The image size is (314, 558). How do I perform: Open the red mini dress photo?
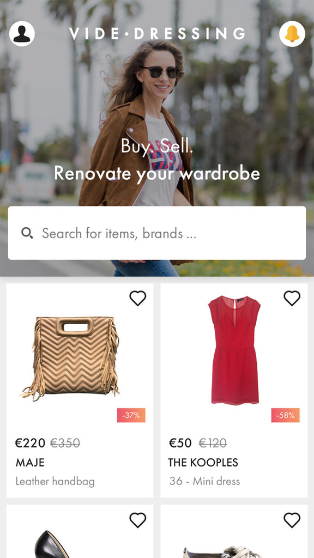pos(234,350)
